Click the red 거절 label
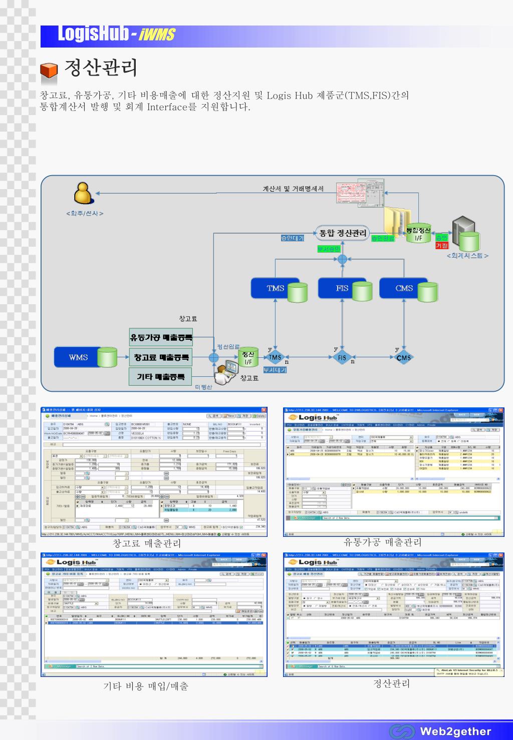Image resolution: width=513 pixels, height=740 pixels. tap(442, 246)
